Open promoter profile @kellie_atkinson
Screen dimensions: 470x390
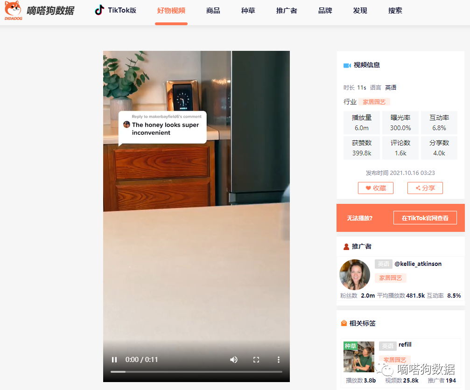click(x=419, y=264)
